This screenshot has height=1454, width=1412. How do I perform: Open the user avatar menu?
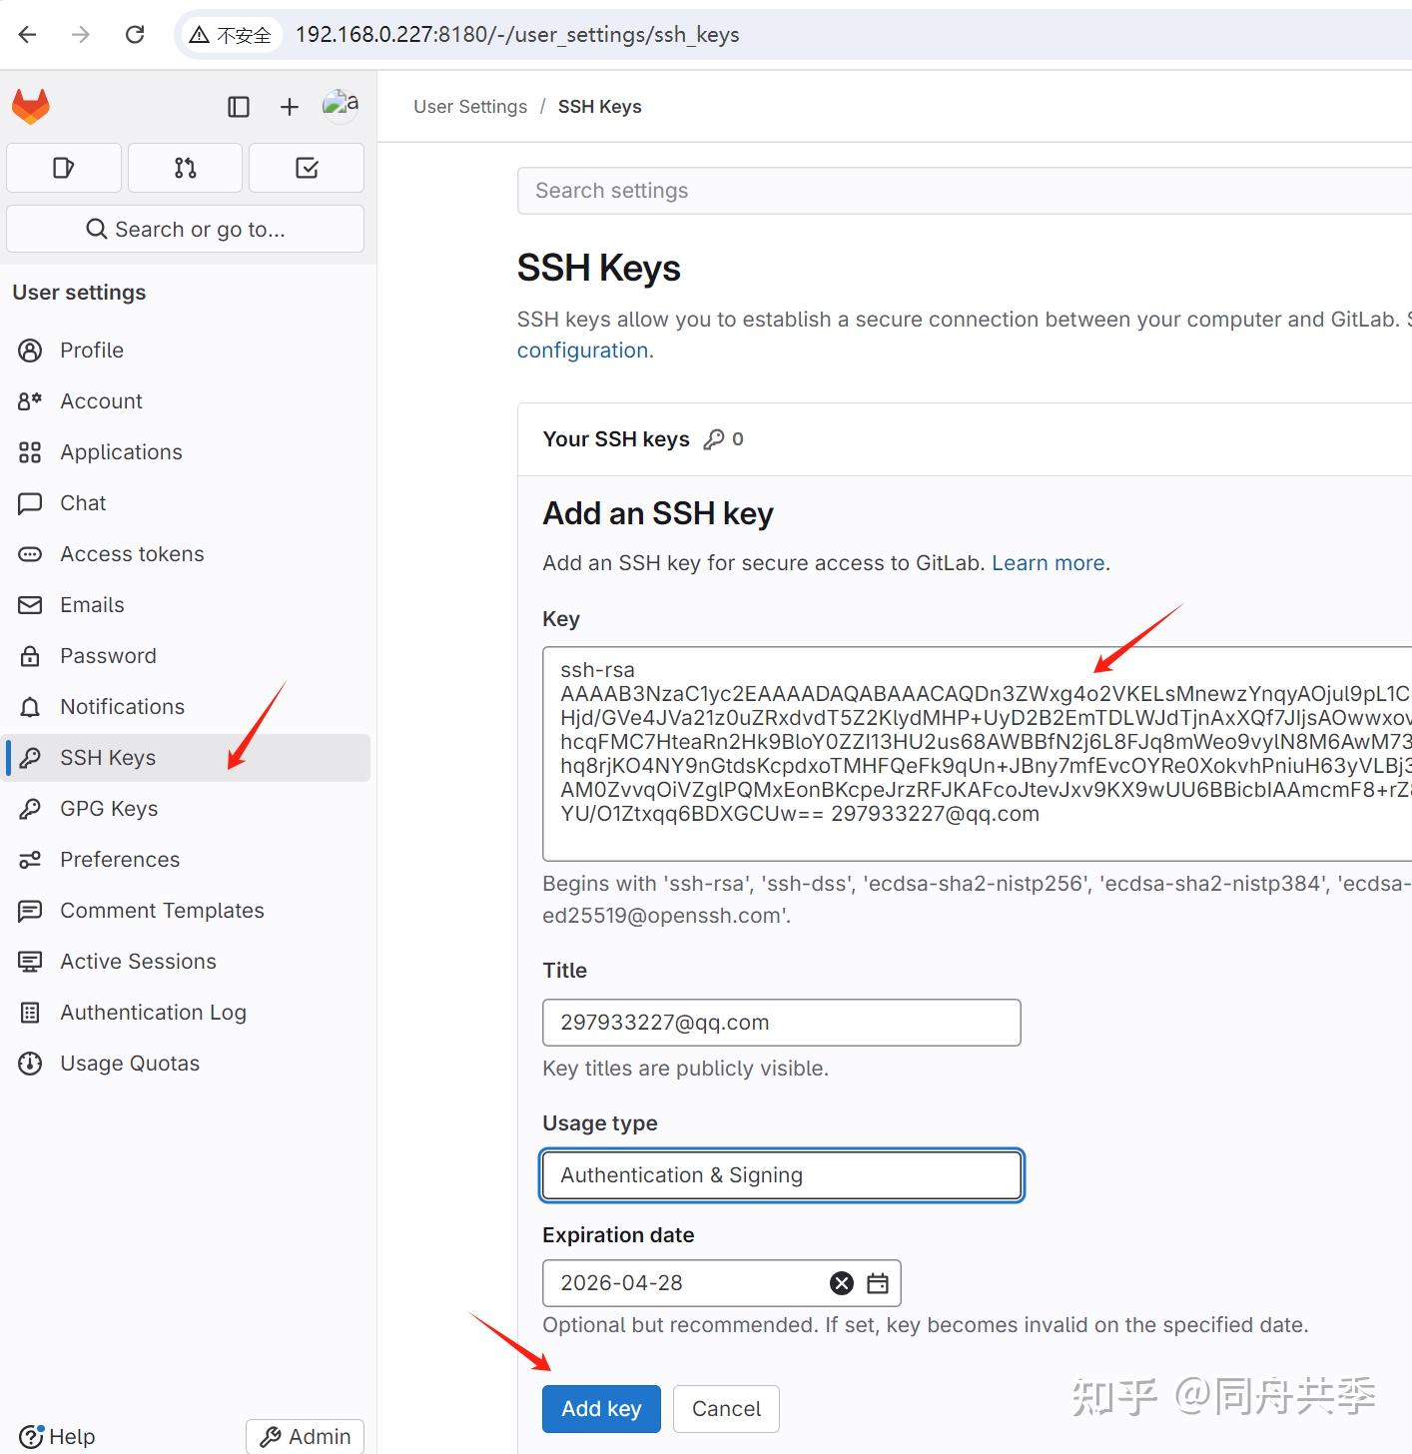click(x=341, y=105)
